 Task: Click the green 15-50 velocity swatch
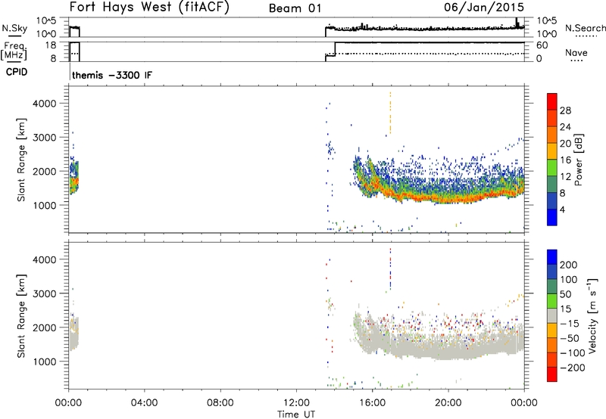(x=552, y=301)
